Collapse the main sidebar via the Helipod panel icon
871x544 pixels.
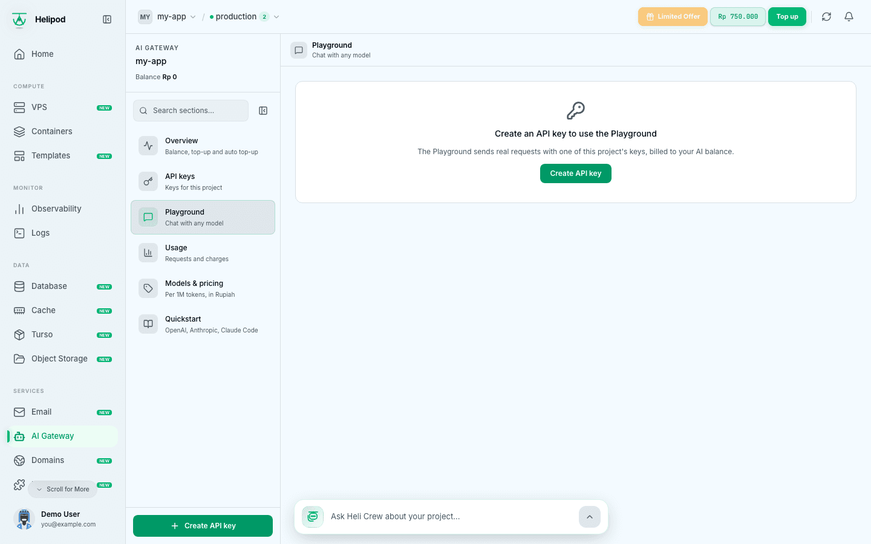[107, 19]
